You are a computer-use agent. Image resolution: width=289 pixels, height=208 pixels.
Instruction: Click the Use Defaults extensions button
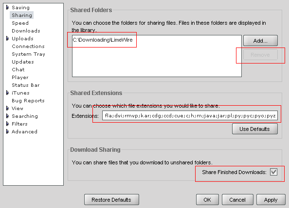tap(255, 129)
